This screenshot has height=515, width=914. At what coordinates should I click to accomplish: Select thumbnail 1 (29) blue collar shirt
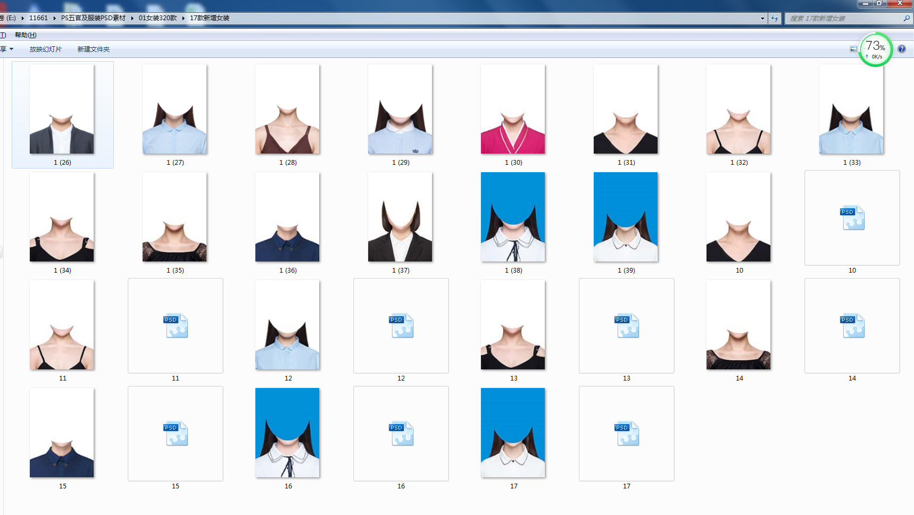coord(400,109)
